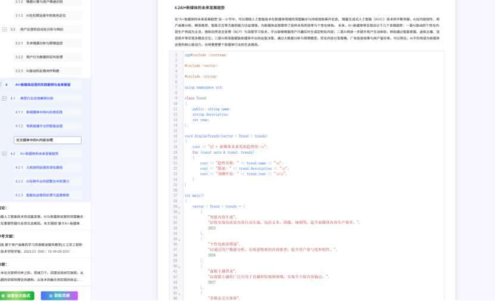
Task: Fold code block at line 40
Action: click(179, 267)
